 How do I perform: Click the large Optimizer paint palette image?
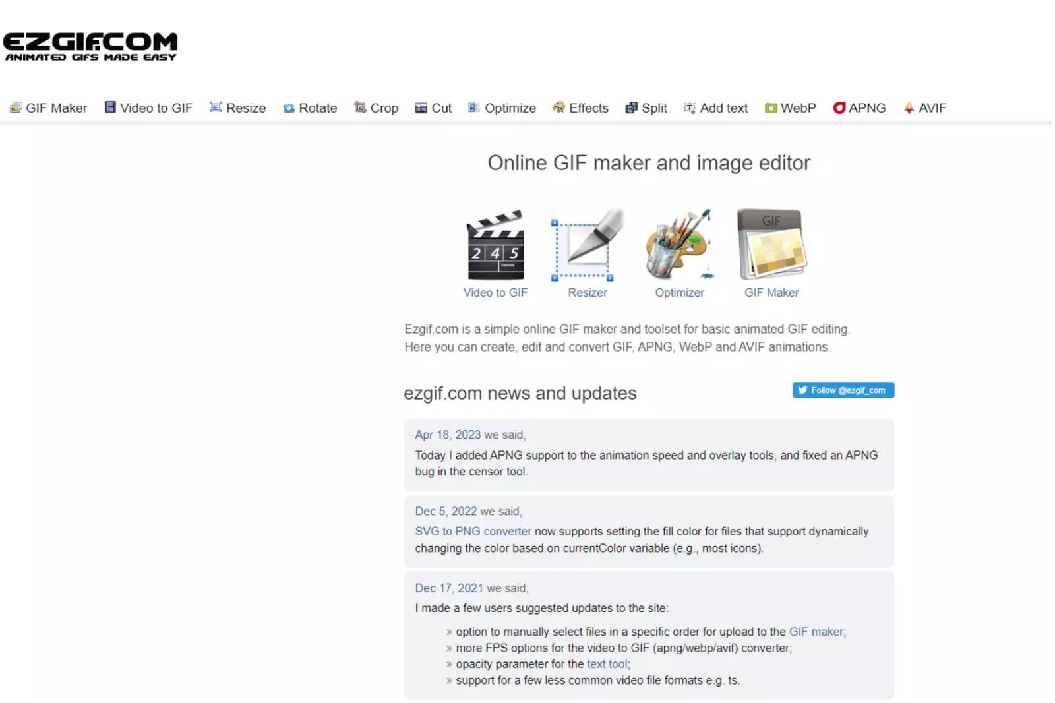[x=680, y=244]
